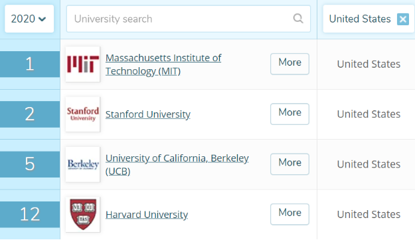Click the Harvard crest logo
This screenshot has width=415, height=240.
click(x=83, y=214)
